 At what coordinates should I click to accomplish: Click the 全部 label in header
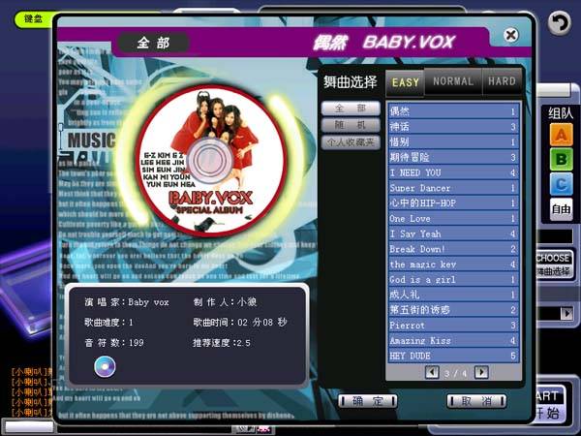coord(153,43)
